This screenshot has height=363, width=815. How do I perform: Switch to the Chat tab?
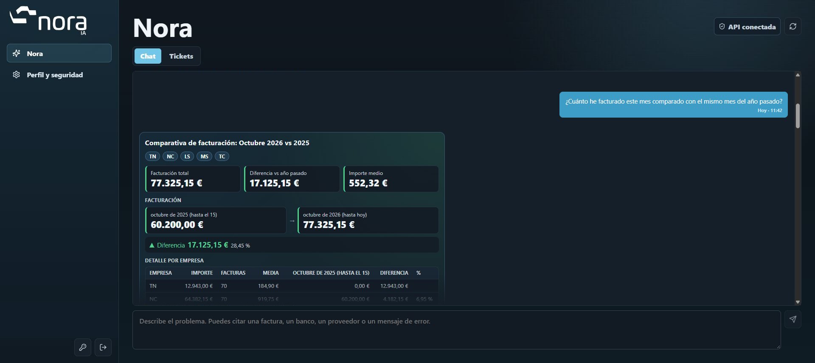point(148,56)
